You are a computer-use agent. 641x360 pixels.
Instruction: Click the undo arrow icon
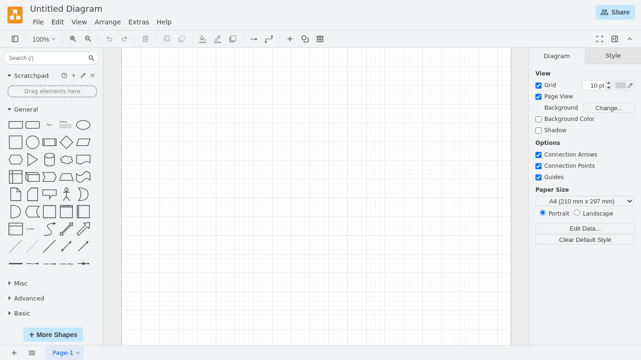(x=109, y=39)
